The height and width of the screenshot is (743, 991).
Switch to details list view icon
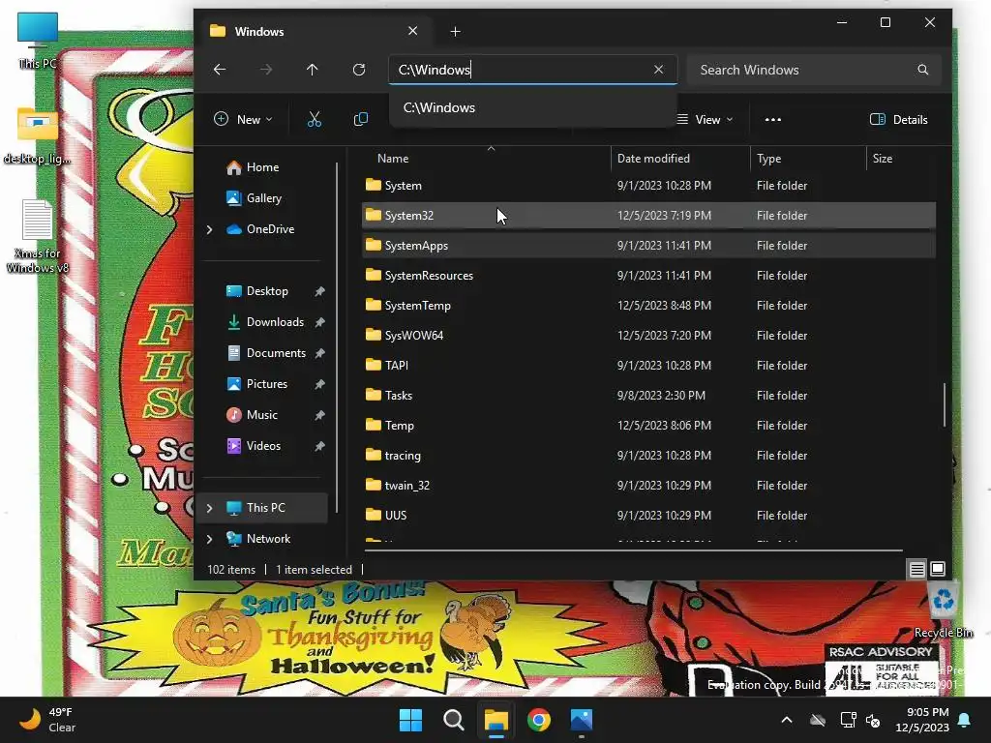[916, 569]
